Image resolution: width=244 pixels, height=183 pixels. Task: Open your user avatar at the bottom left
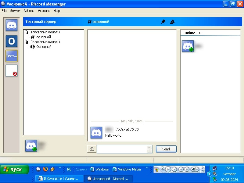coord(31,146)
